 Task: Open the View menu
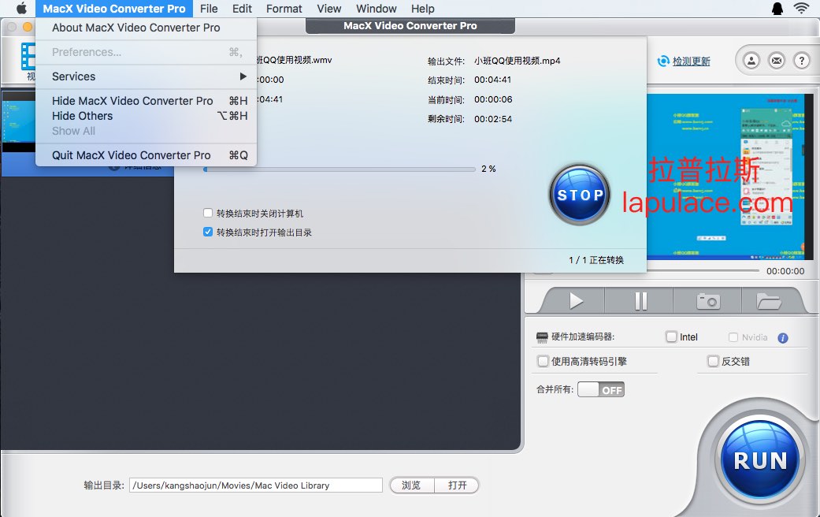[x=329, y=9]
